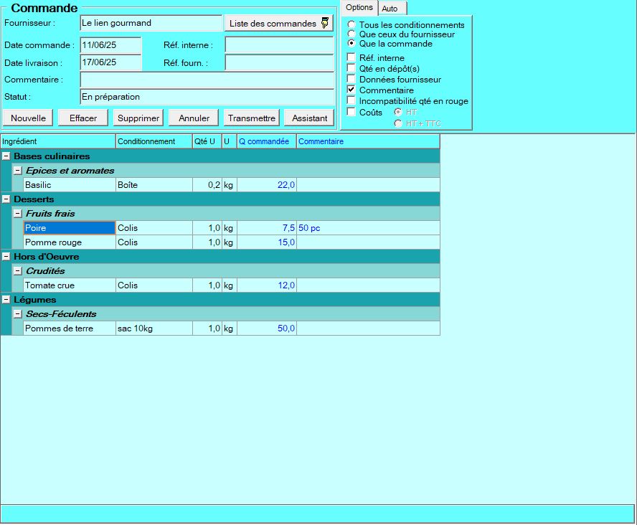The image size is (637, 525).
Task: Click the Nouvelle button
Action: coord(29,118)
